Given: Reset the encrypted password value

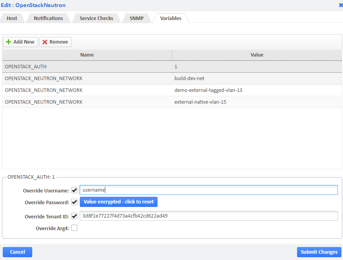Looking at the screenshot, I should [118, 202].
